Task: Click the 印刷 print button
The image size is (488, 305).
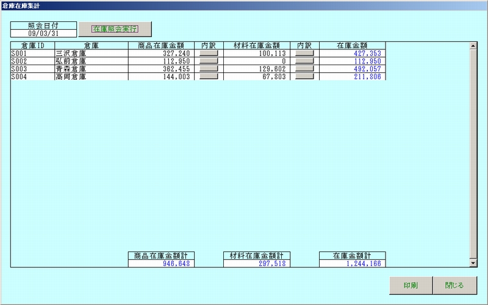Action: (x=411, y=285)
